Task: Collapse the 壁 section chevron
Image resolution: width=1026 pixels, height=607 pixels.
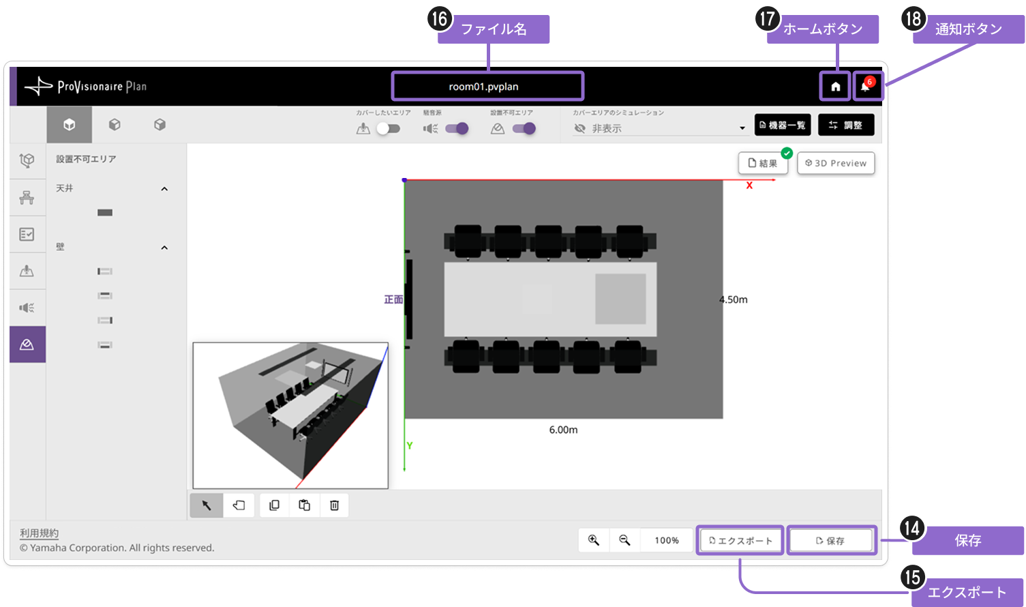Action: 164,248
